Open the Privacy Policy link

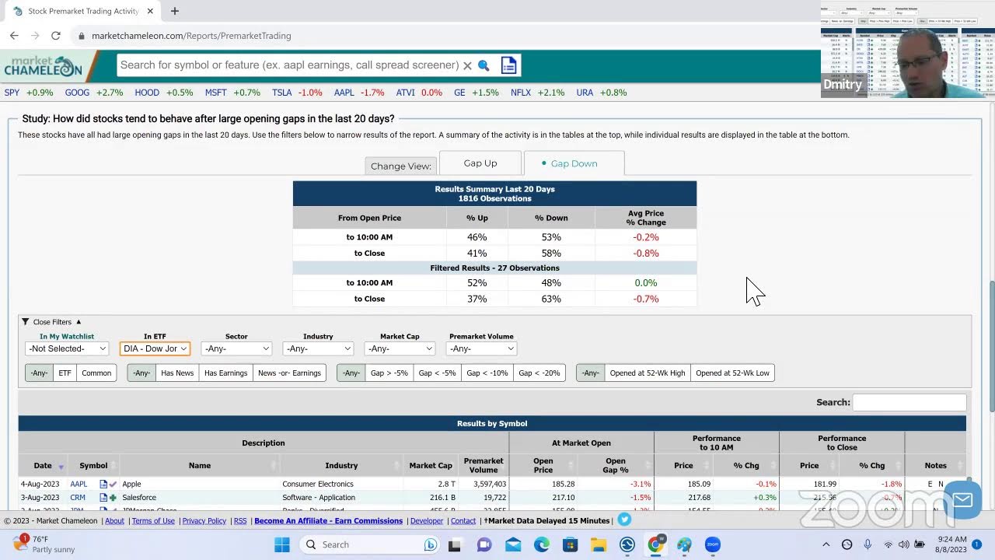[x=204, y=521]
